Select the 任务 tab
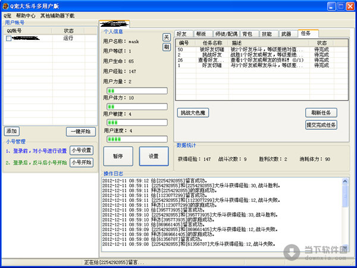357x268 pixels. point(308,33)
